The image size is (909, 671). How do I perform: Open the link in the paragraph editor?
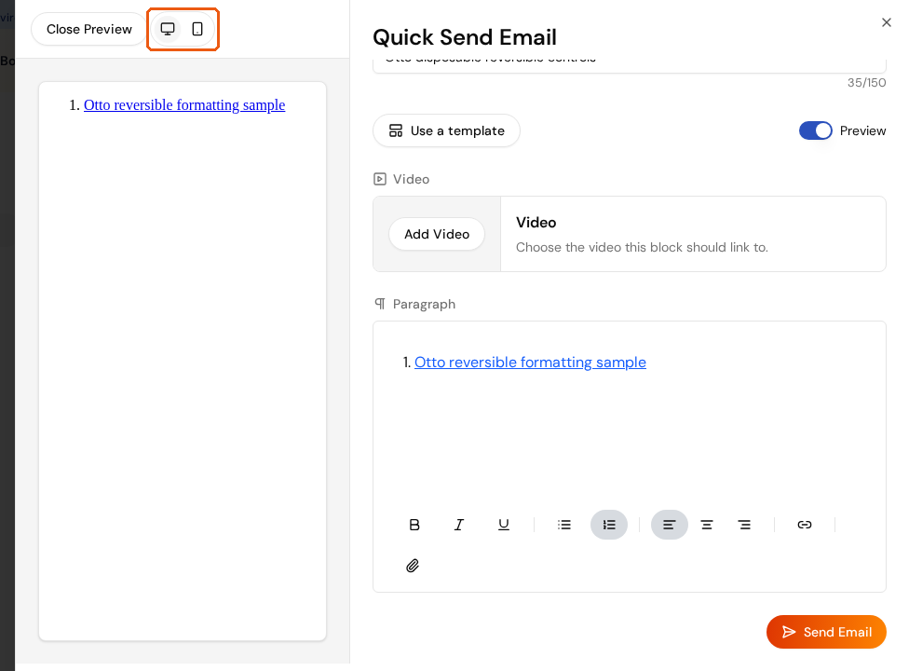point(530,363)
